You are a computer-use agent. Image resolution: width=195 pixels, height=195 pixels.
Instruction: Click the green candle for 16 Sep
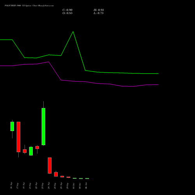click(12, 126)
